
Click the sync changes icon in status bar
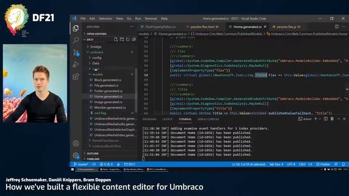(x=94, y=164)
